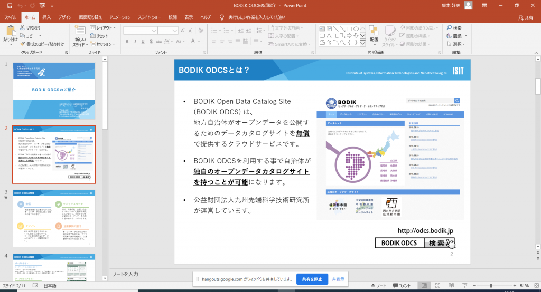Open the Layout (レイアウト) dropdown
This screenshot has height=292, width=541.
[x=104, y=27]
